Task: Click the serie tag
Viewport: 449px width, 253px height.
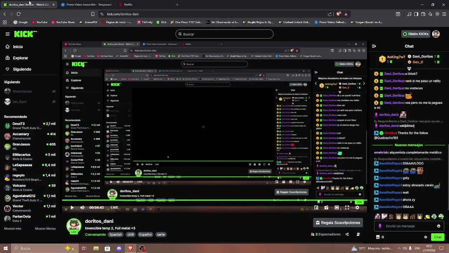Action: coord(161,234)
